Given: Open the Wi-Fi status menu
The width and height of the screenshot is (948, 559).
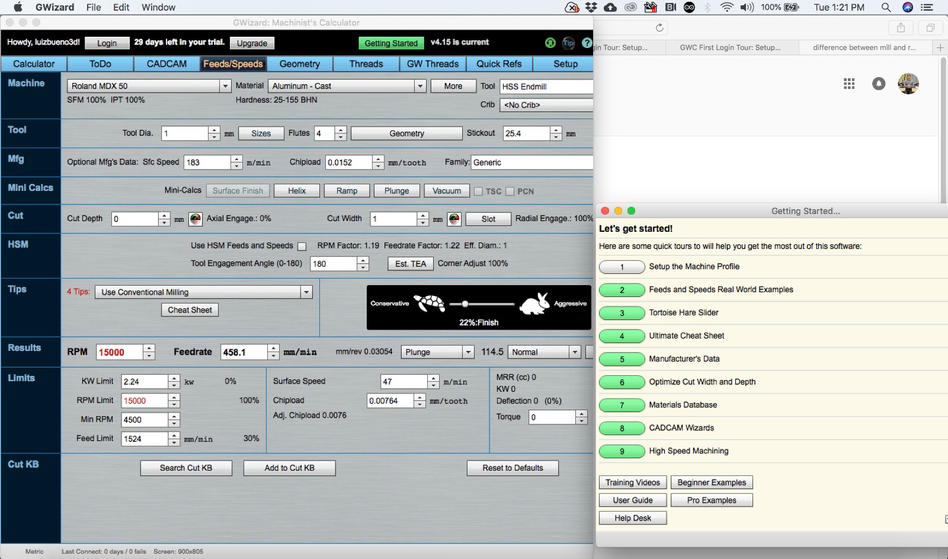Looking at the screenshot, I should click(x=727, y=7).
